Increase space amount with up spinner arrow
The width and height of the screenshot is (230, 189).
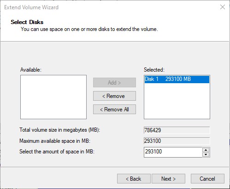click(206, 150)
